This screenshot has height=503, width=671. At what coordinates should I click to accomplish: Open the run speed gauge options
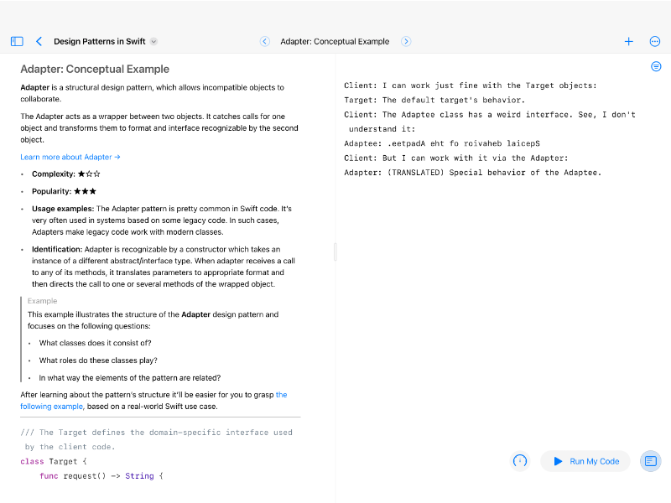pos(520,461)
